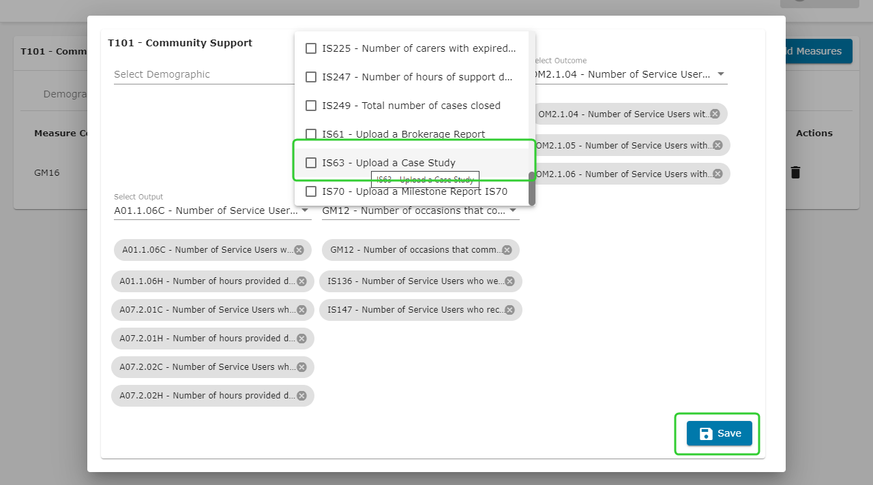Remove the OM2.1.05 outcome chip
The height and width of the screenshot is (485, 873).
tap(717, 145)
